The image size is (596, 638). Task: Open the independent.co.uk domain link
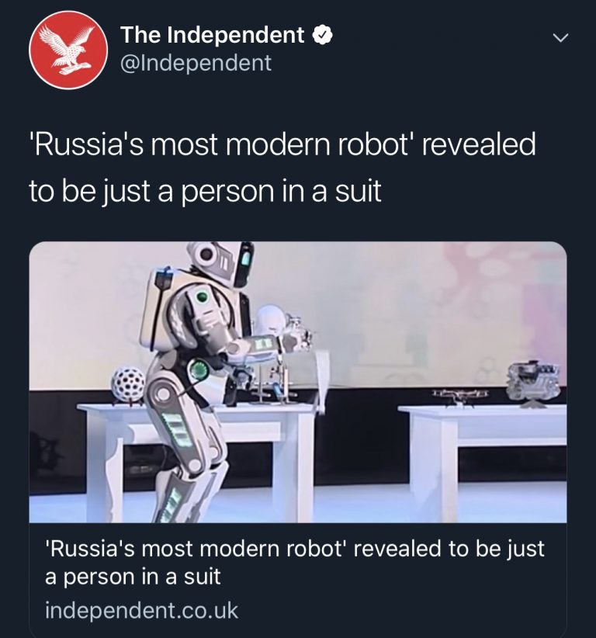141,610
